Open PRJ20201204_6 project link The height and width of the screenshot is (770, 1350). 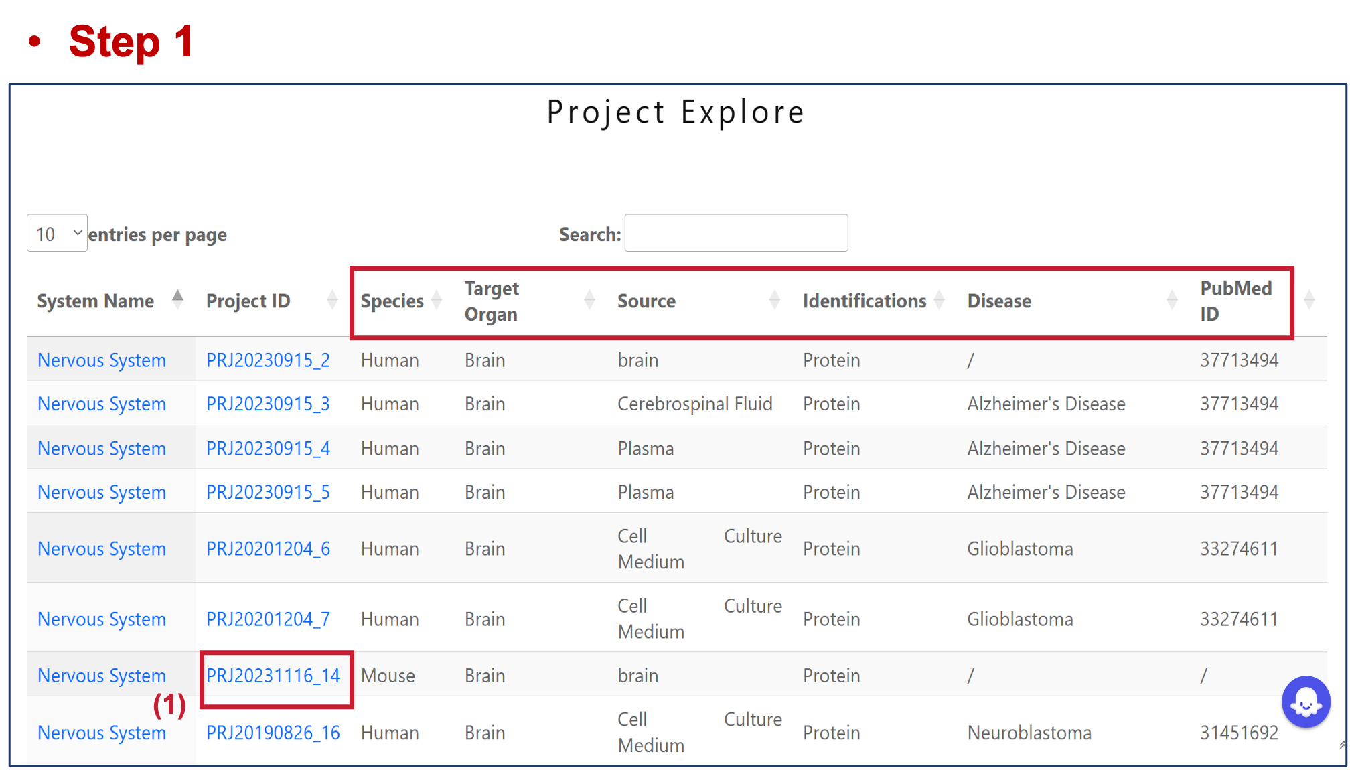pyautogui.click(x=268, y=549)
